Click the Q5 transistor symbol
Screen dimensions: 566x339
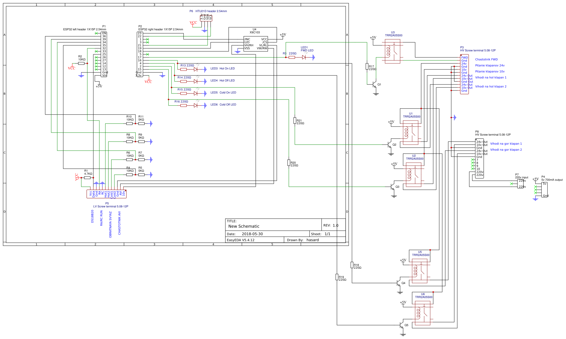click(401, 325)
